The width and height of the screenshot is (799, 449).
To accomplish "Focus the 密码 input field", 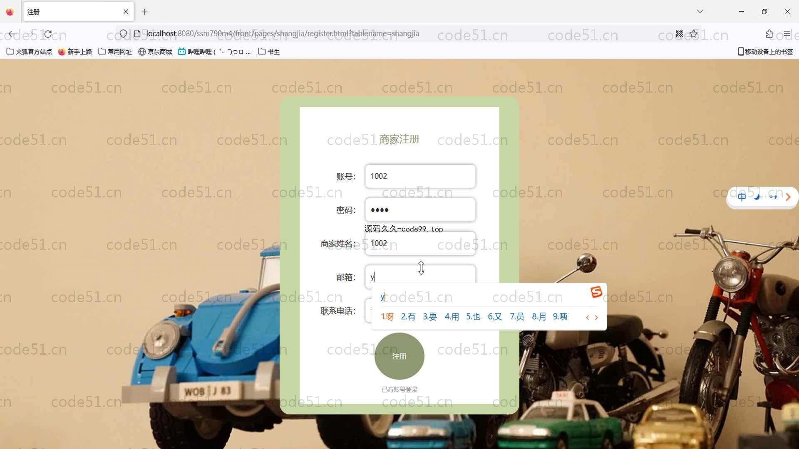I will point(420,210).
